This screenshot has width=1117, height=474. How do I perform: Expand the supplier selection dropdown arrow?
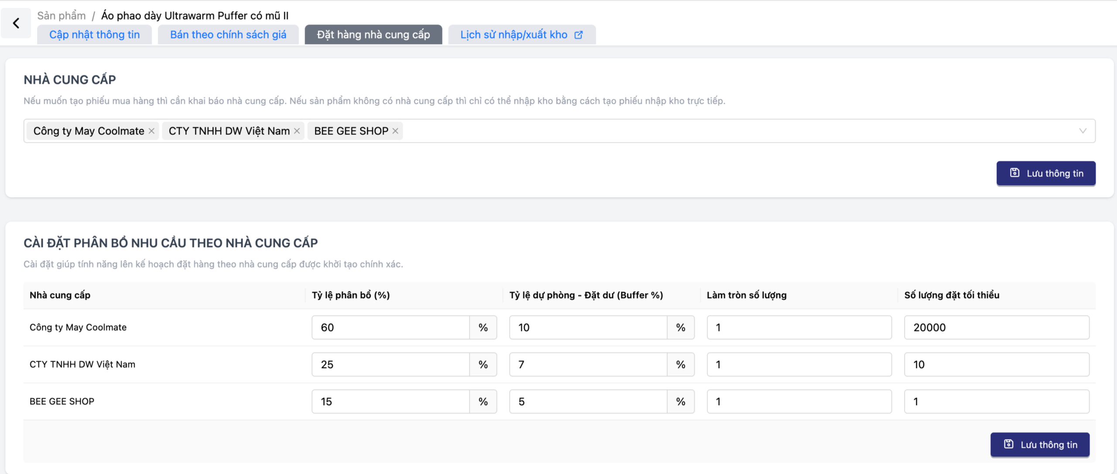click(1083, 131)
